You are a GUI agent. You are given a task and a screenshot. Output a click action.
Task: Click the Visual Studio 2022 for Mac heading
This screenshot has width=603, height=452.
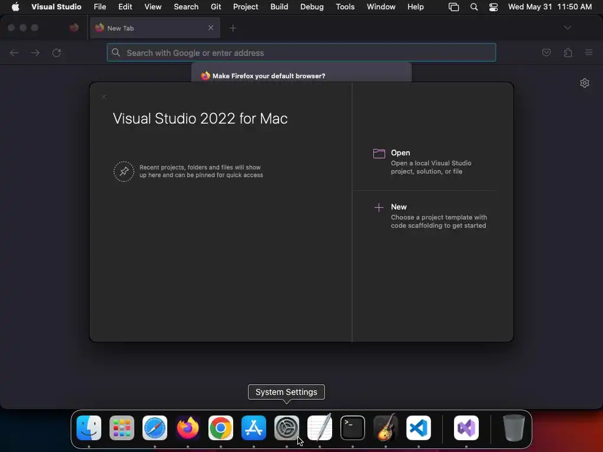click(x=200, y=118)
